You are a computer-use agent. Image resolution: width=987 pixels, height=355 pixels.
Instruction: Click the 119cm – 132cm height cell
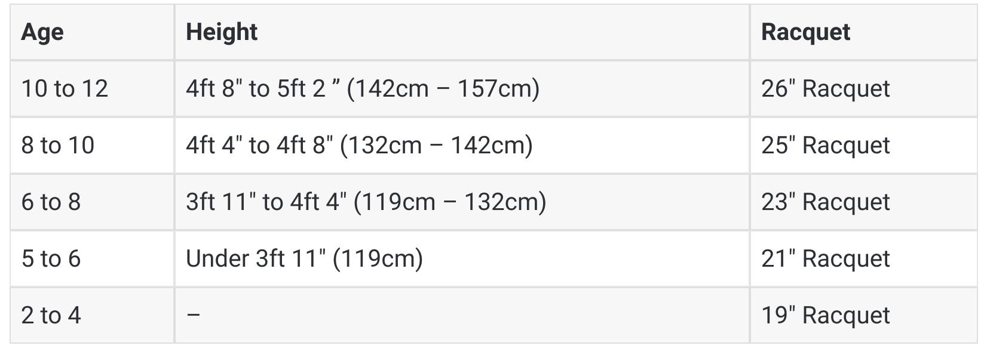click(x=462, y=202)
